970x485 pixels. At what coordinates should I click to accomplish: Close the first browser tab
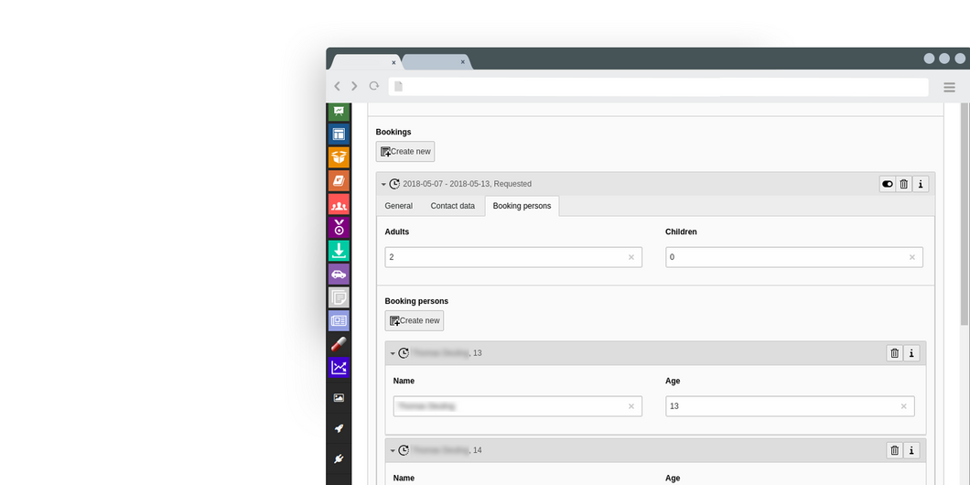pos(393,62)
